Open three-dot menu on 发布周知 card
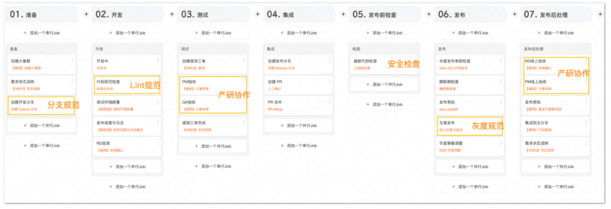 click(586, 102)
